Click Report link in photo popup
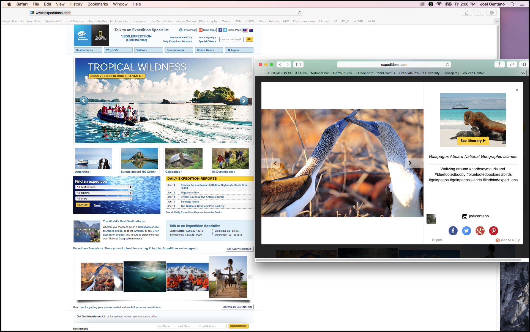The height and width of the screenshot is (332, 530). coord(437,240)
